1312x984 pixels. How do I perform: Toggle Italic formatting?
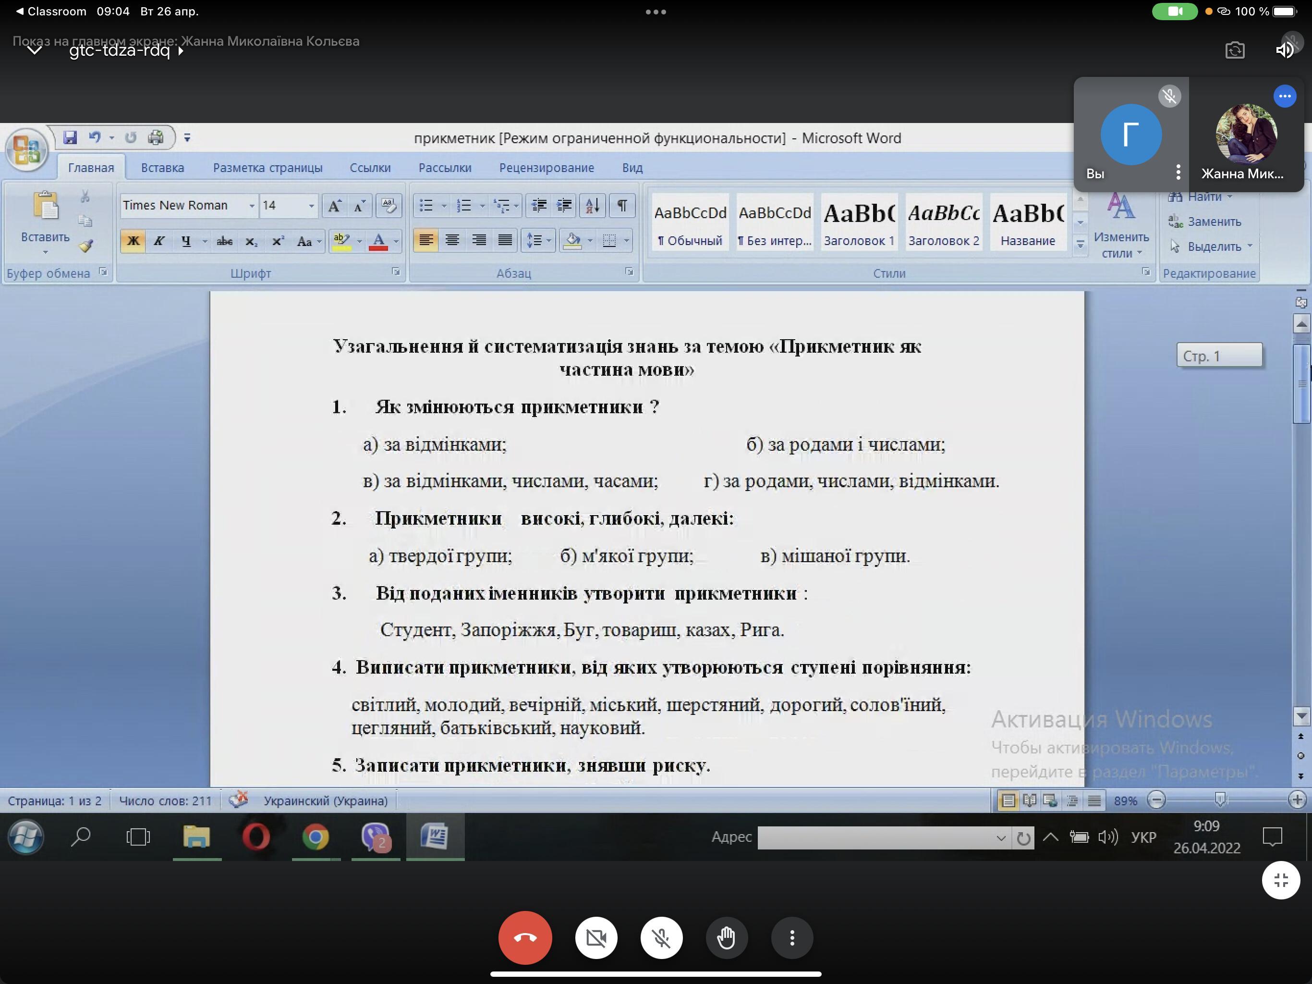159,241
